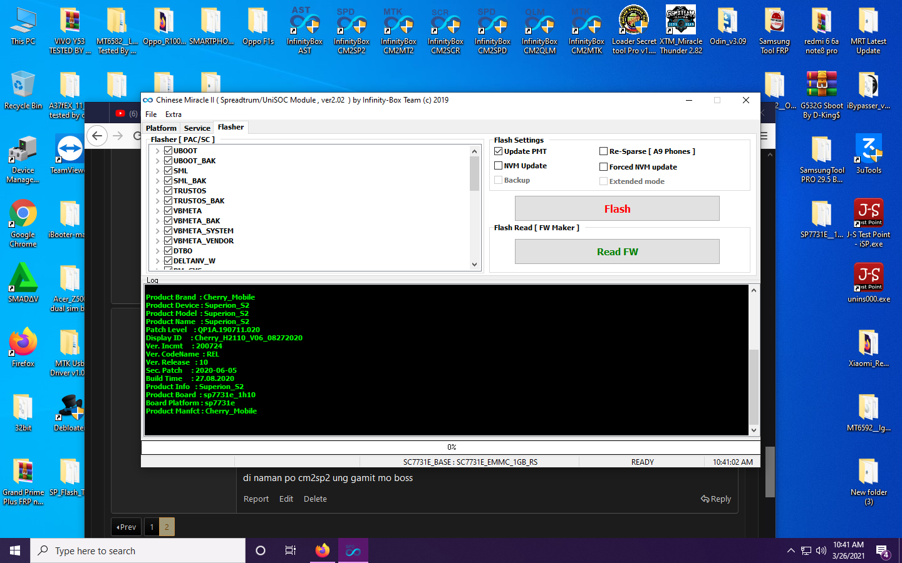902x563 pixels.
Task: Go to Prev page in forum
Action: pos(127,527)
